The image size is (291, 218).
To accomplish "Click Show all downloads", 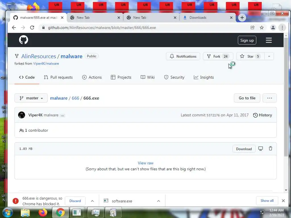I will (267, 201).
